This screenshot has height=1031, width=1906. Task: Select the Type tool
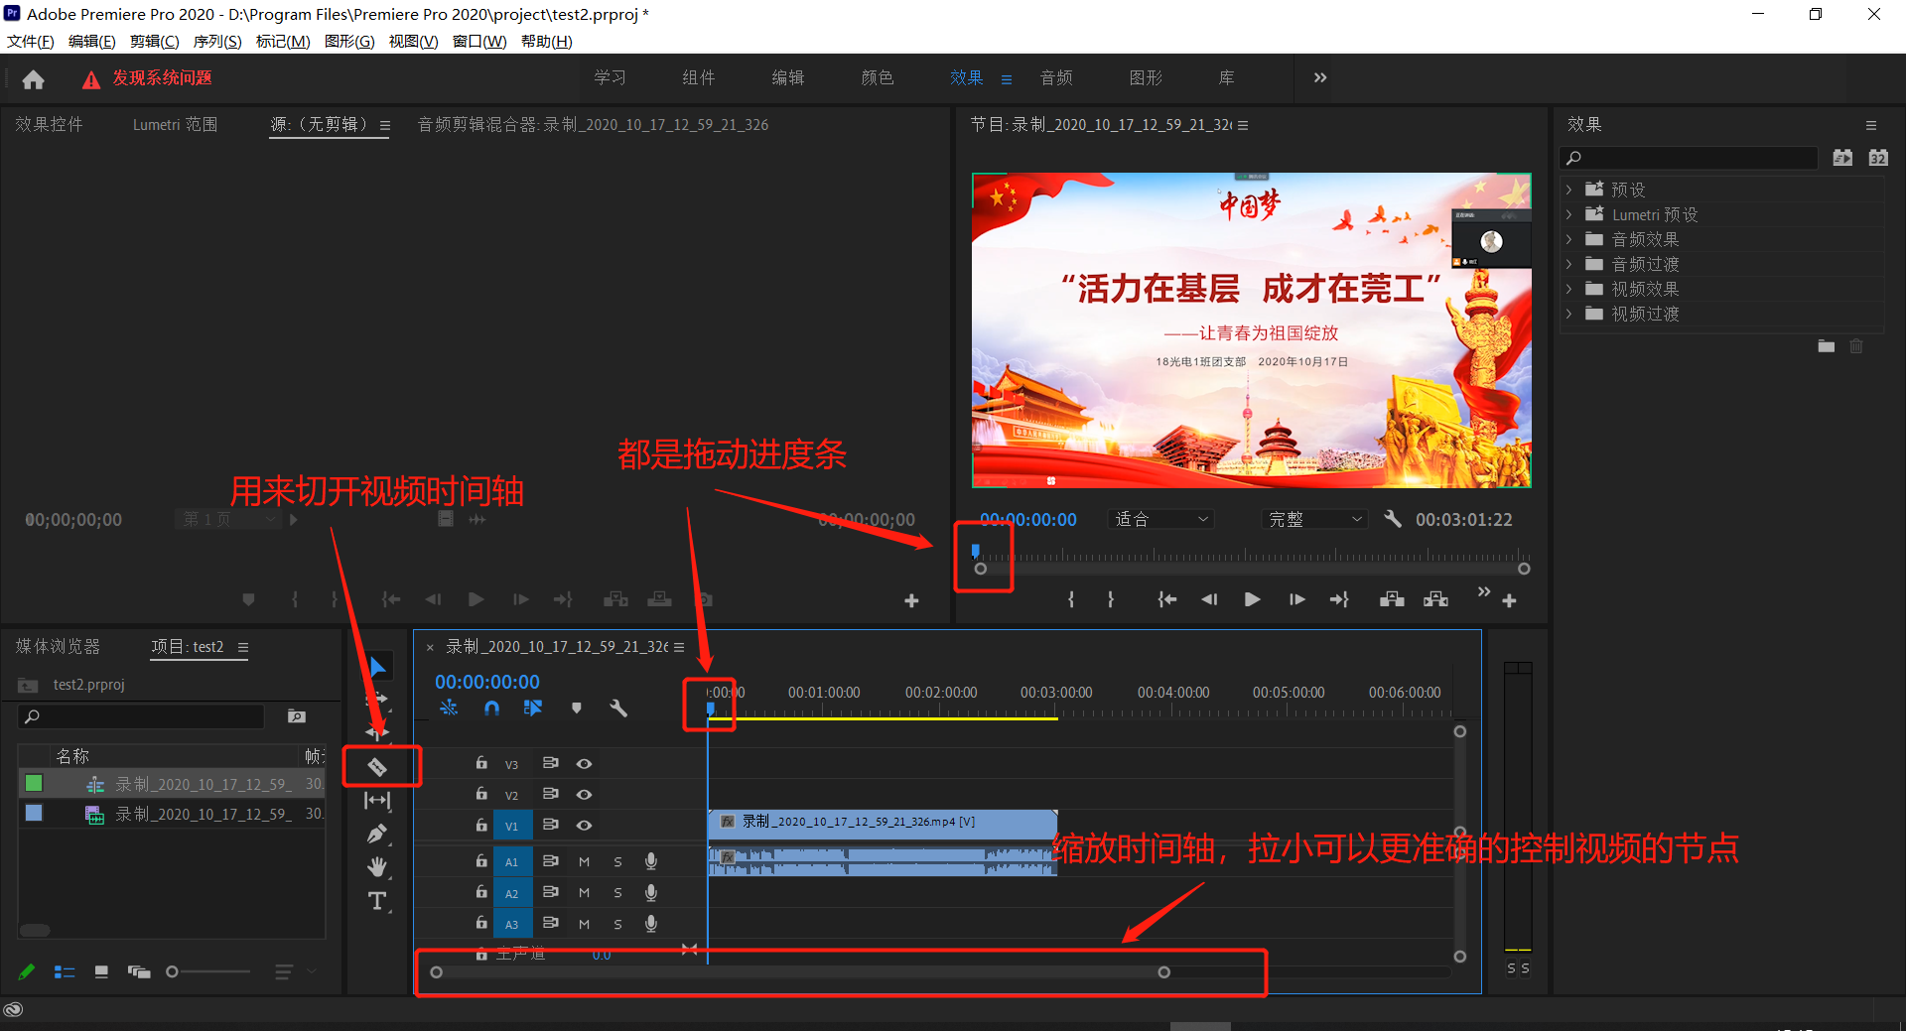pos(377,901)
